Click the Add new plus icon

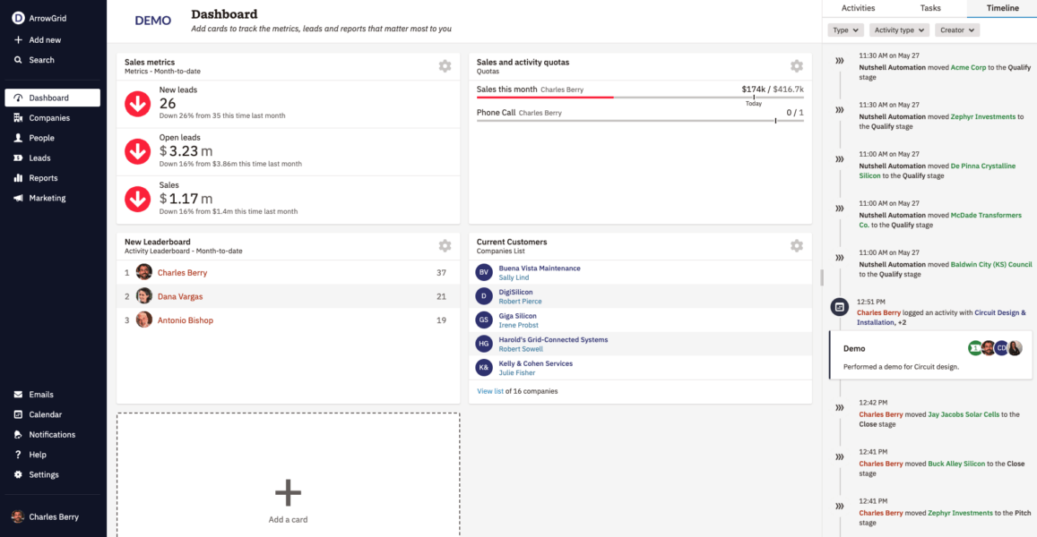point(19,40)
